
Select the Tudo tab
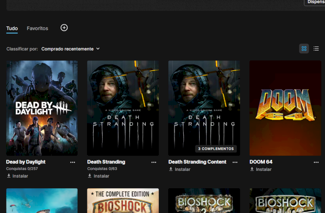pyautogui.click(x=12, y=28)
